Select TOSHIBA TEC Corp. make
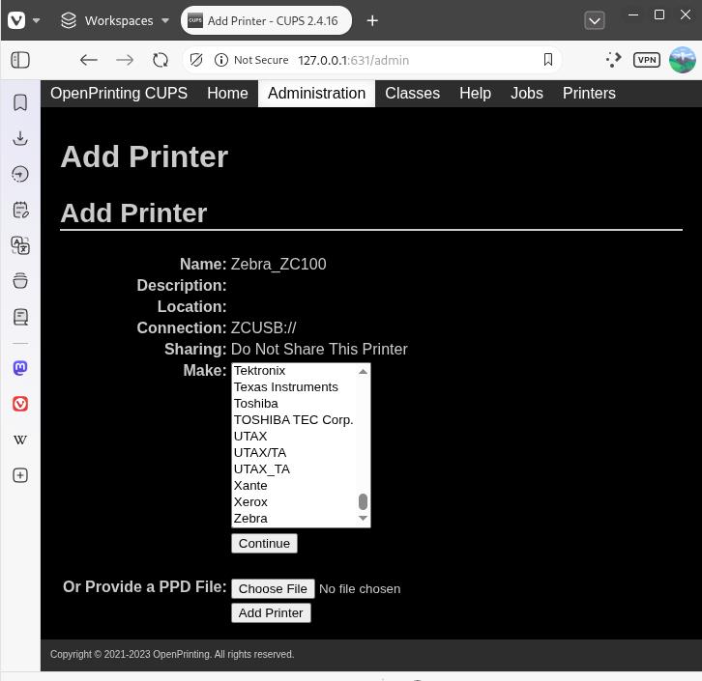 pos(295,420)
